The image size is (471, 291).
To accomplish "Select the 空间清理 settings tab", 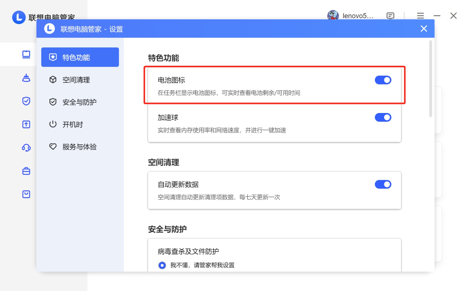I will [80, 80].
